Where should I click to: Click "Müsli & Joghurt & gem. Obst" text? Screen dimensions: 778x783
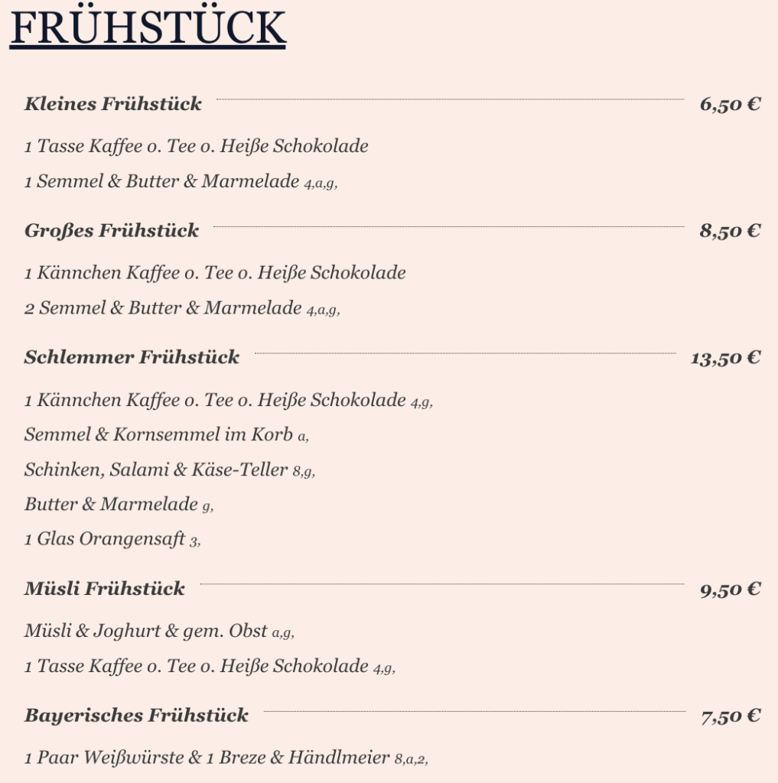click(146, 631)
